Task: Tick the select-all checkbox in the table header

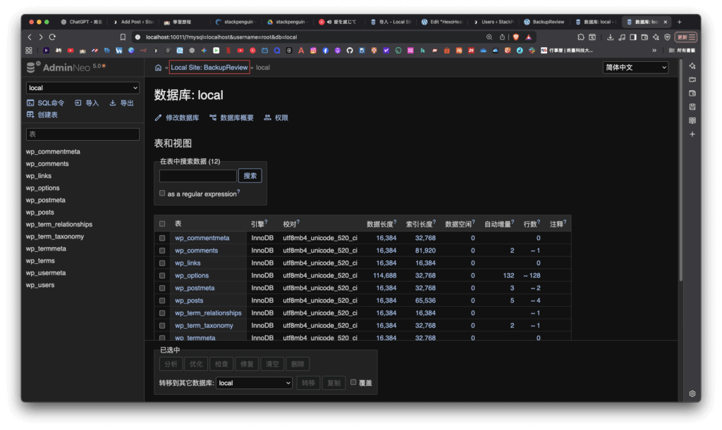Action: 162,224
